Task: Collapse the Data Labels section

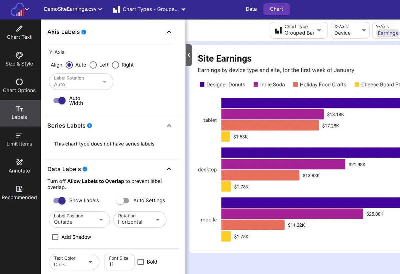Action: tap(169, 169)
